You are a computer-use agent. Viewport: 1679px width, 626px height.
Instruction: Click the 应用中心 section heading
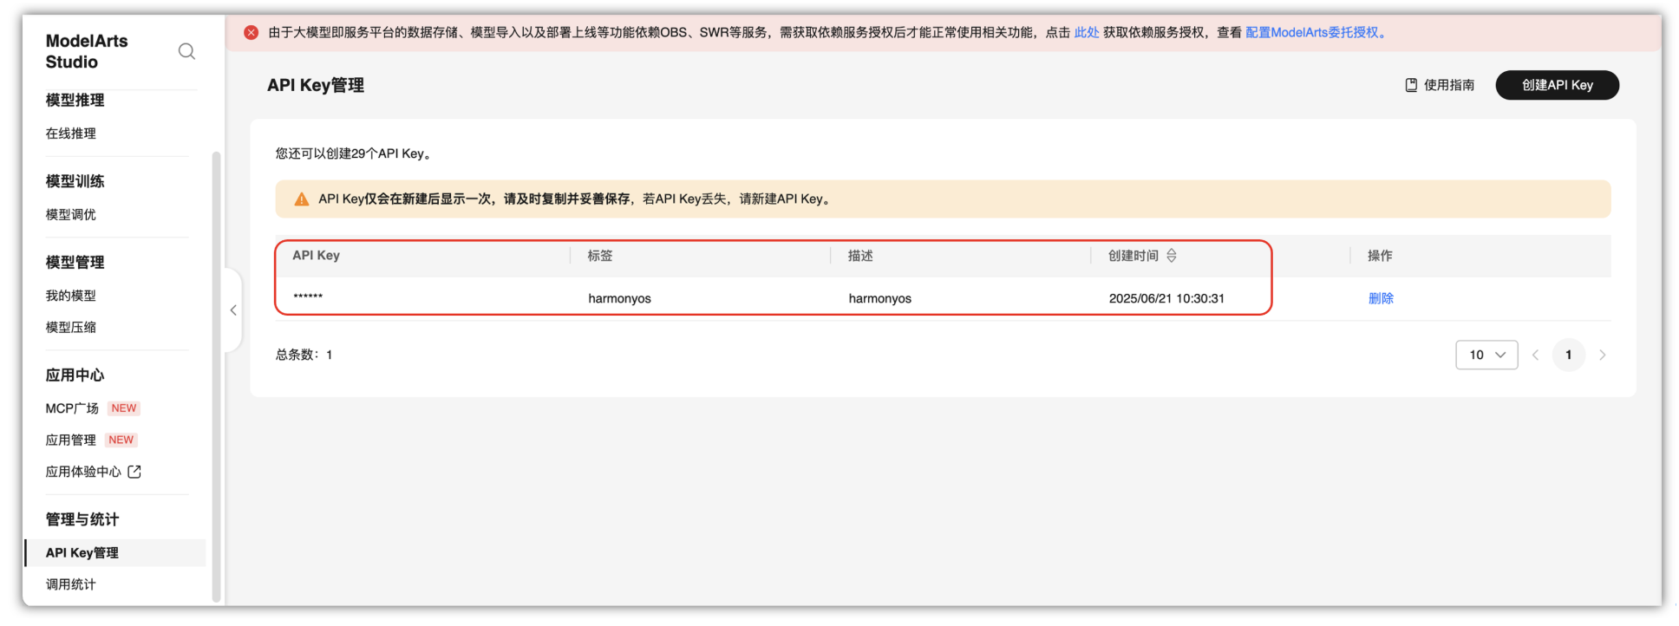point(75,375)
